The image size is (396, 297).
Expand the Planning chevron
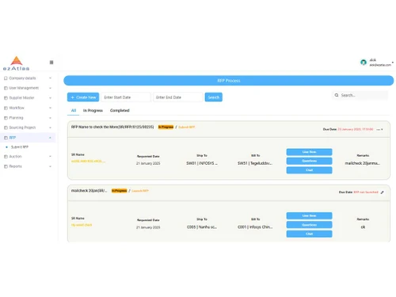pyautogui.click(x=50, y=118)
